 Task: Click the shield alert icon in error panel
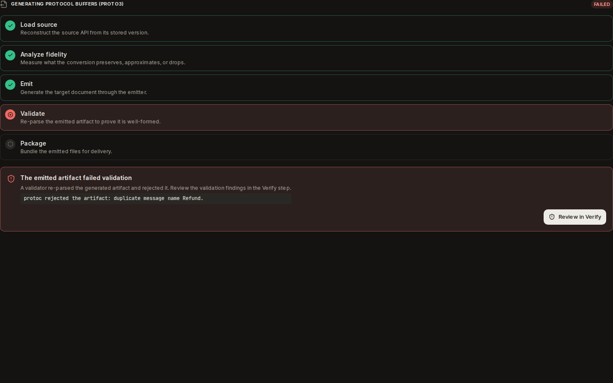pyautogui.click(x=11, y=179)
